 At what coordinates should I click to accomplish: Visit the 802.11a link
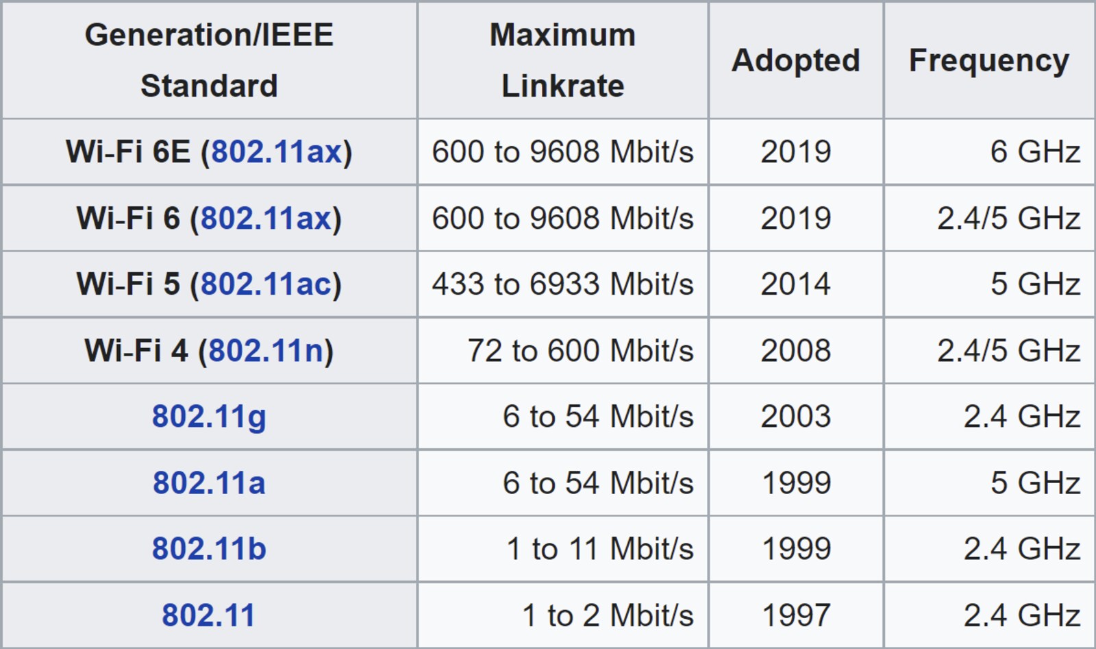pos(209,483)
